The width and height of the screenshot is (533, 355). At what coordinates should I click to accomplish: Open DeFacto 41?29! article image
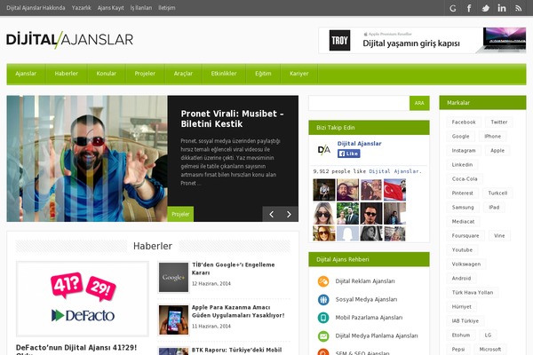pos(83,299)
